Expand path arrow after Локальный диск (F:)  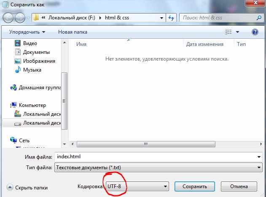[100, 18]
